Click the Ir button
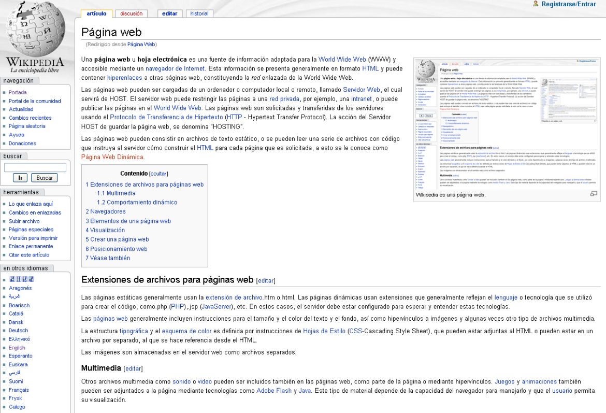Viewport: 606px width, 413px height. tap(20, 177)
